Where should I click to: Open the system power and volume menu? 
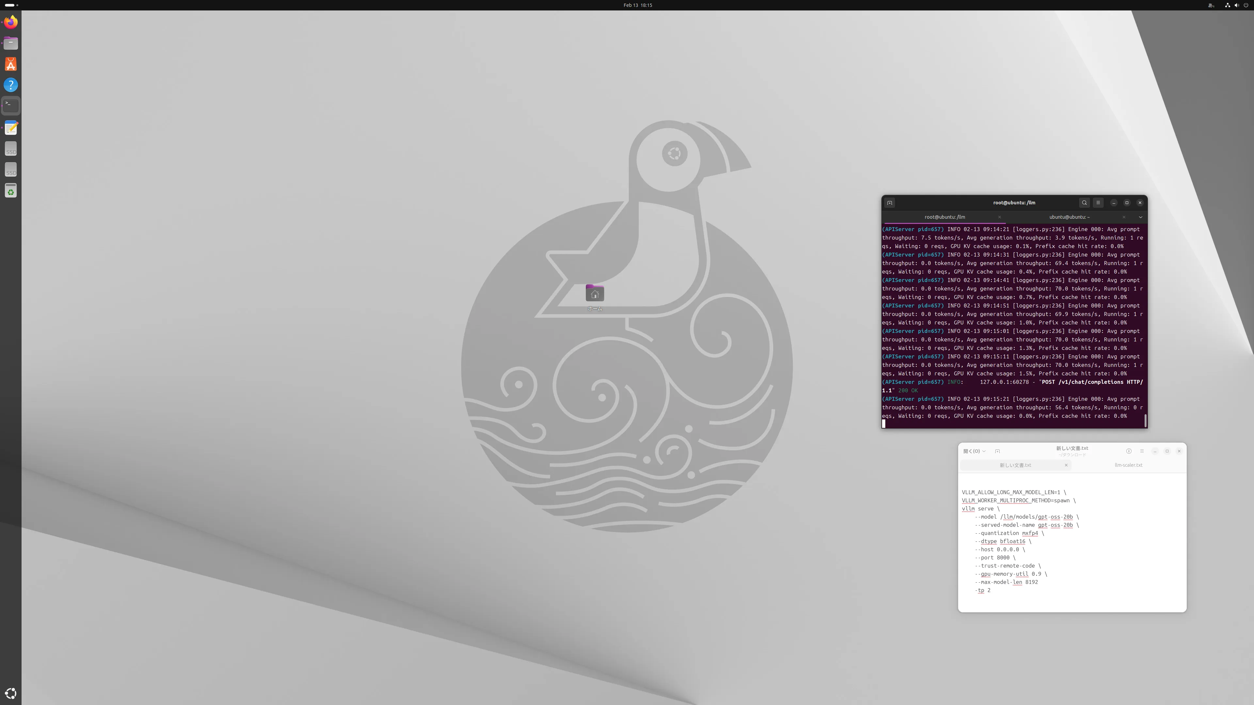click(x=1236, y=5)
